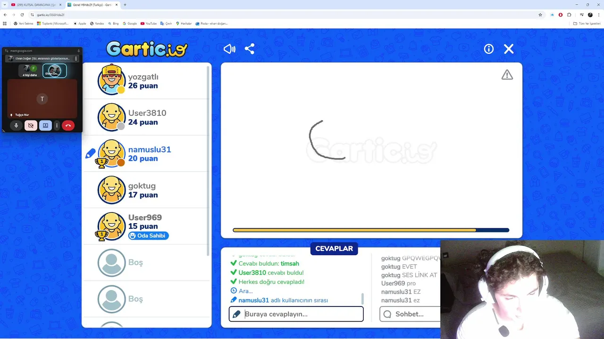The height and width of the screenshot is (339, 604).
Task: Click the blue cloud extension icon
Action: click(x=552, y=15)
